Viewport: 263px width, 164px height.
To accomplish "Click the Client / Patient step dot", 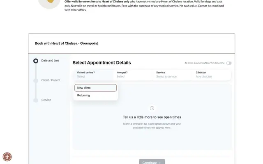I will 36,80.
